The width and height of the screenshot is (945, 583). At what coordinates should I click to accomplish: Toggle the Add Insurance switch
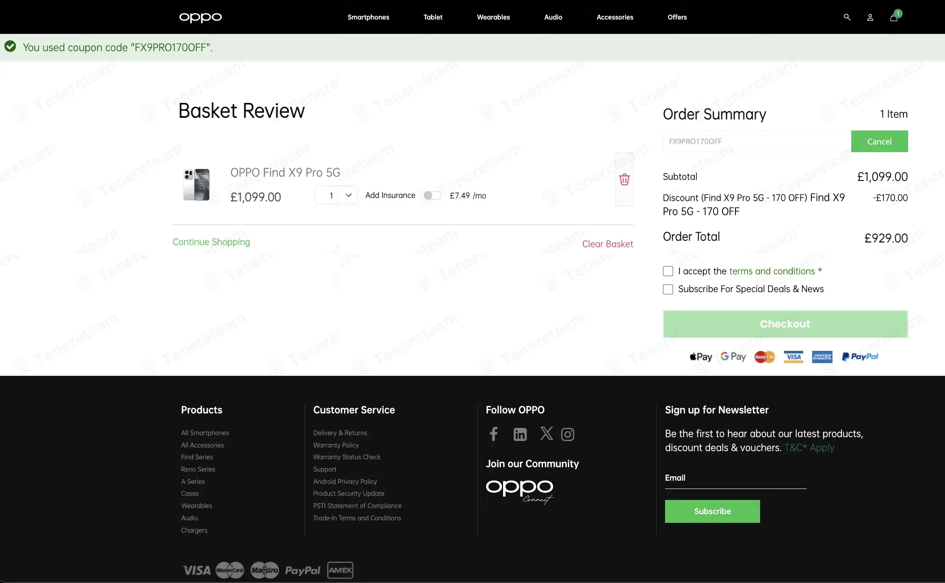432,195
